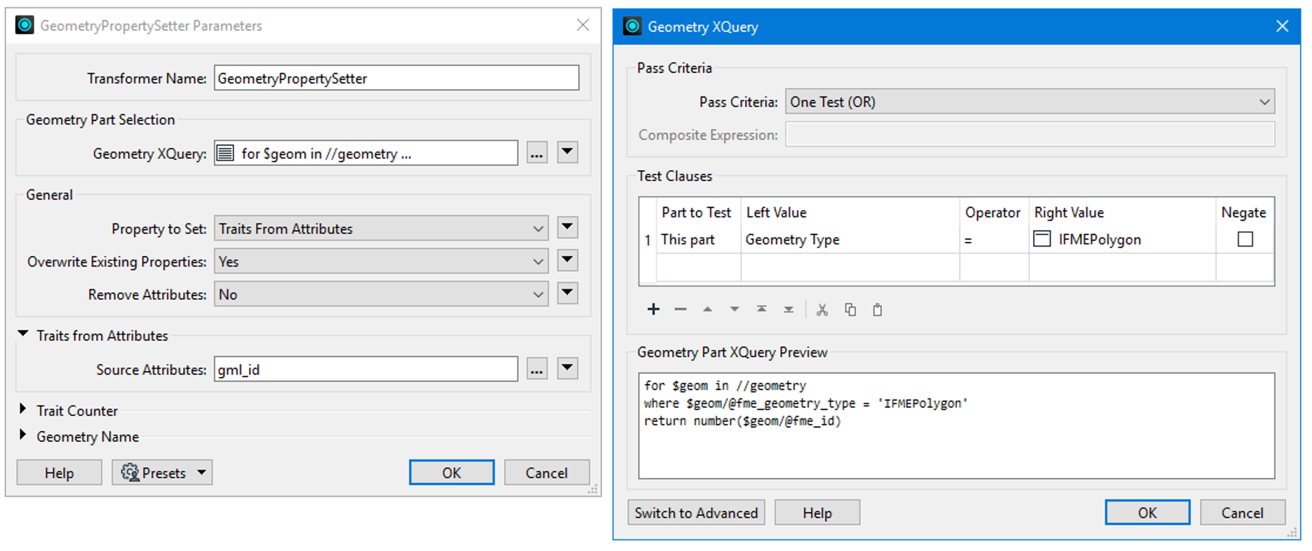Click editor icon inside Geometry XQuery field
The image size is (1312, 551).
click(225, 153)
